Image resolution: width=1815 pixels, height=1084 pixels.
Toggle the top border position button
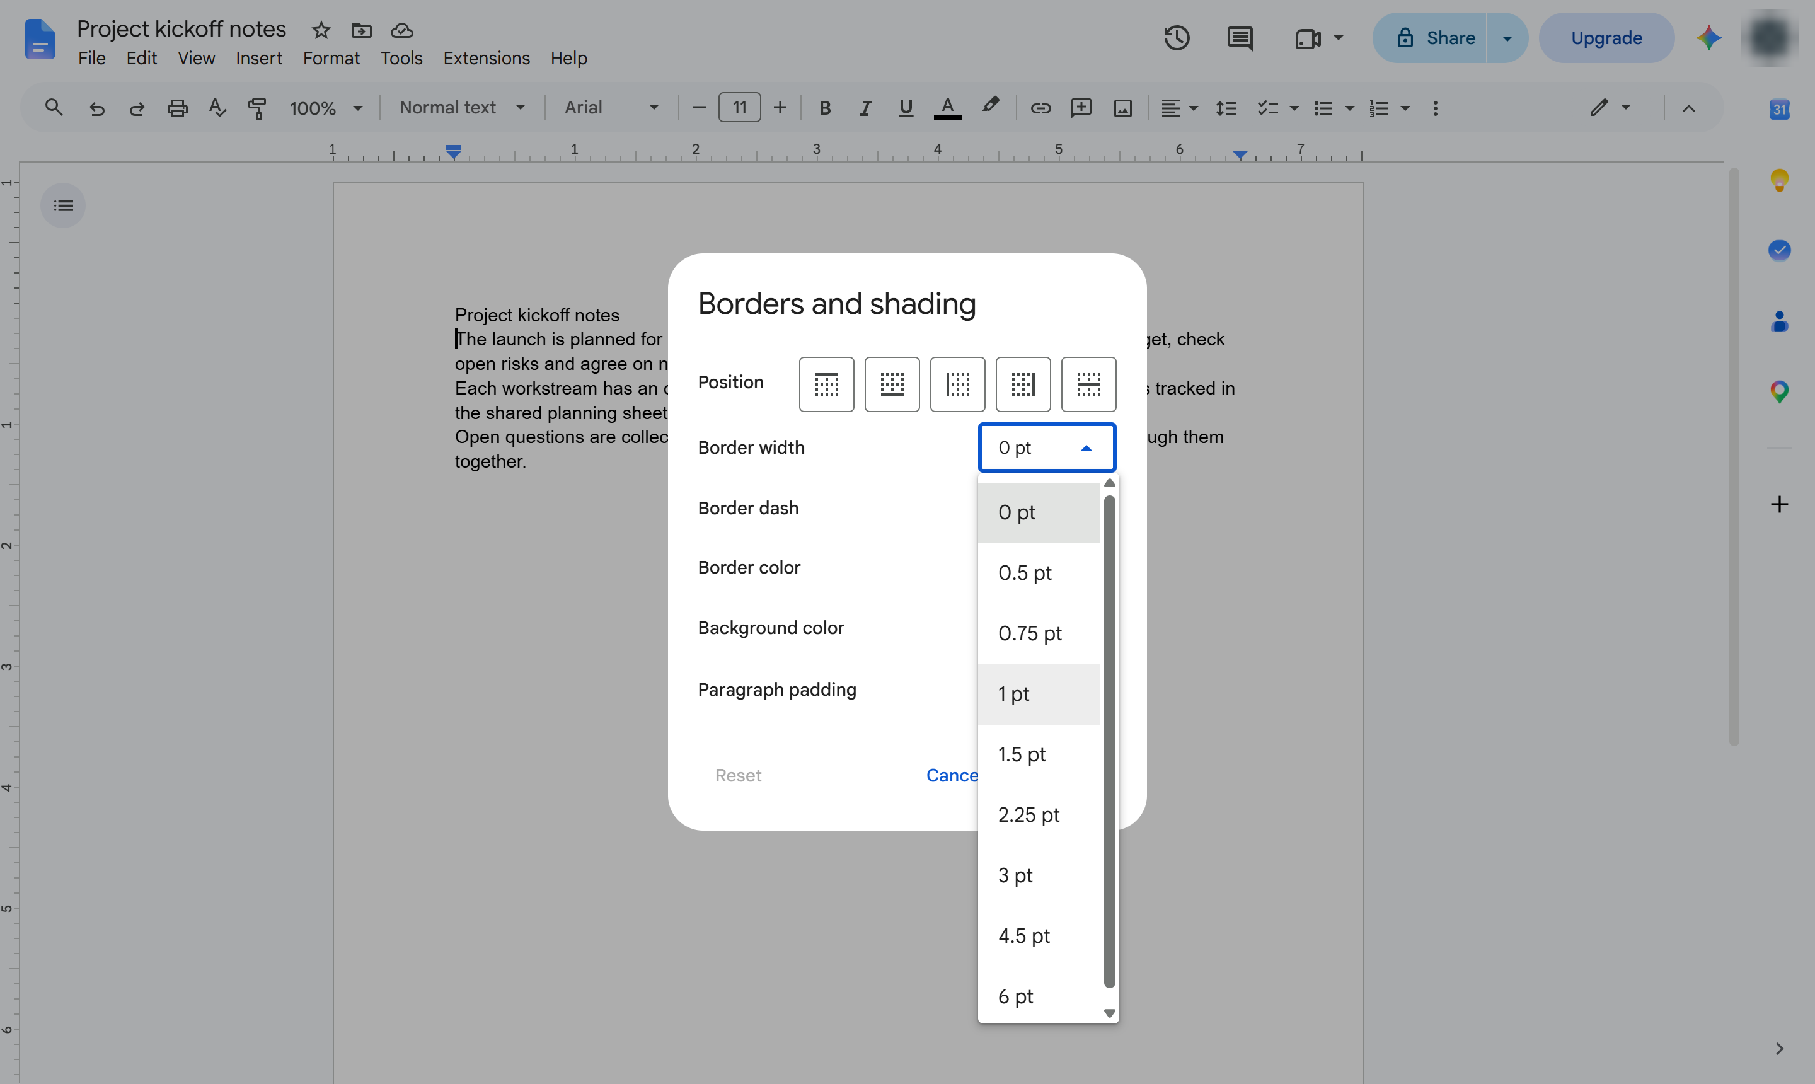[826, 384]
